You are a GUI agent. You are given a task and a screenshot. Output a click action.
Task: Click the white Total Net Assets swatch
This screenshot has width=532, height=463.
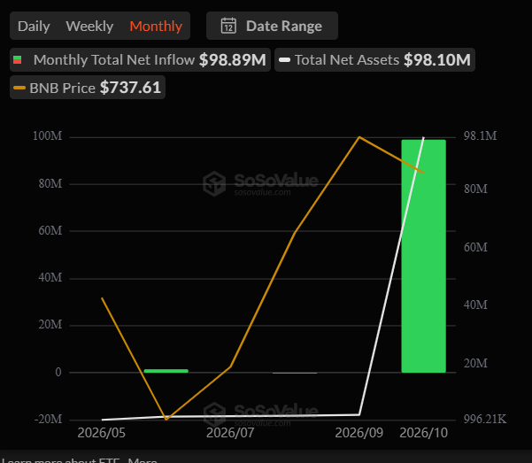pyautogui.click(x=284, y=60)
